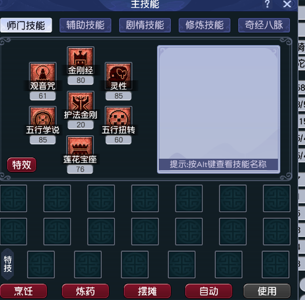Click the 特技 side label
This screenshot has height=300, width=305.
coord(7,264)
